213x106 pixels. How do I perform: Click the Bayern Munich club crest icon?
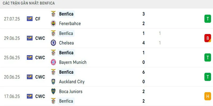tap(54, 62)
